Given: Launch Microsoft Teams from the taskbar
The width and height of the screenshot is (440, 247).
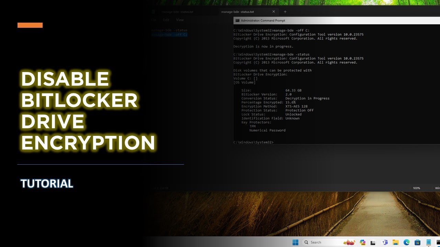Looking at the screenshot, I should (385, 242).
